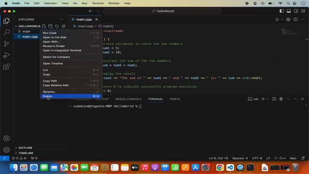Switch to the DEBUG CONSOLE panel tab
The height and width of the screenshot is (174, 309).
coord(128,99)
